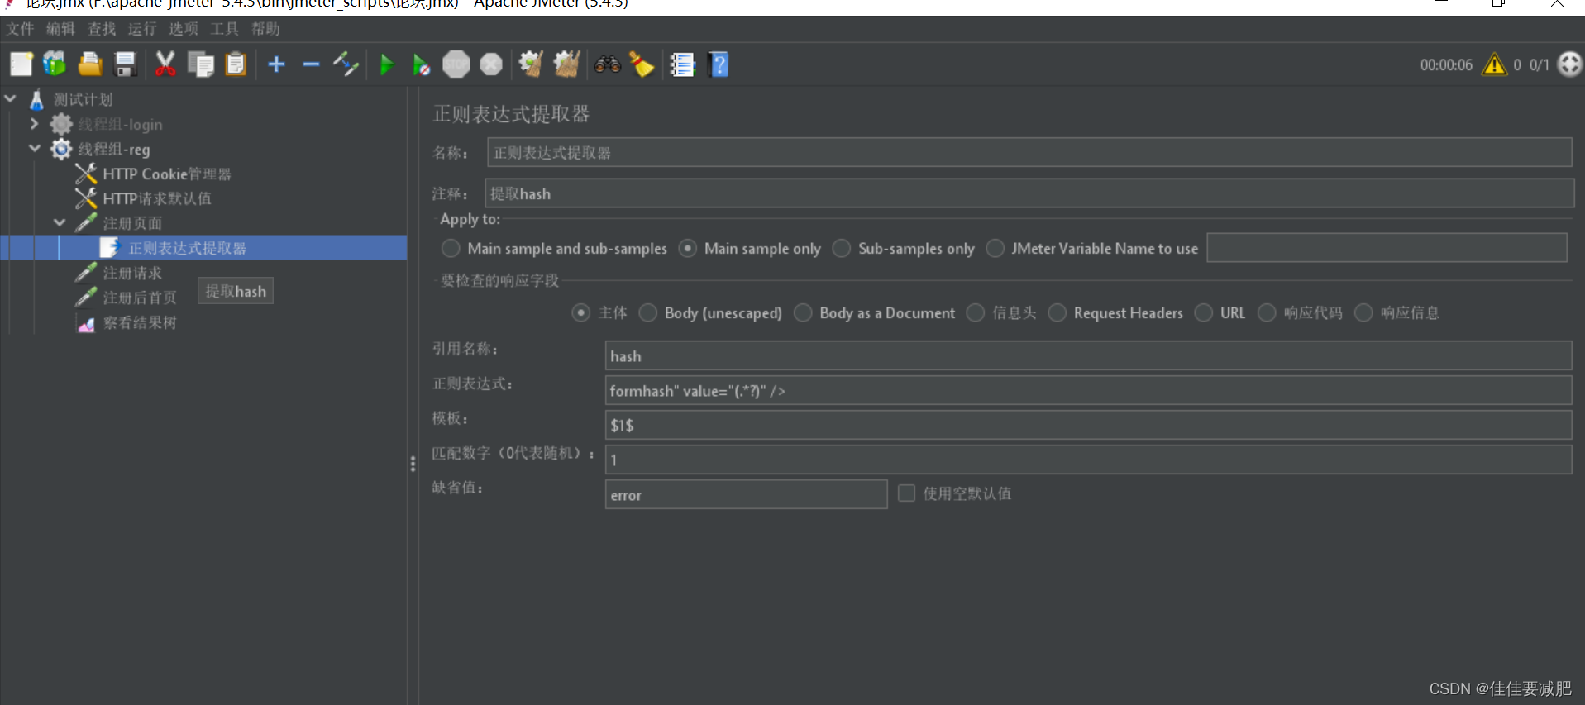The width and height of the screenshot is (1585, 705).
Task: Click the Collapse all minus icon
Action: [311, 64]
